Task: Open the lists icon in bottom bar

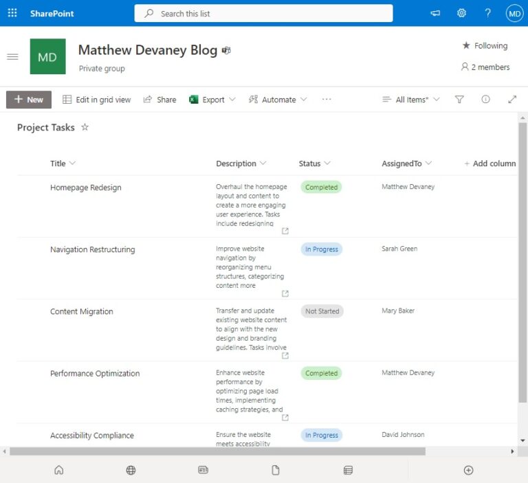Action: 348,470
